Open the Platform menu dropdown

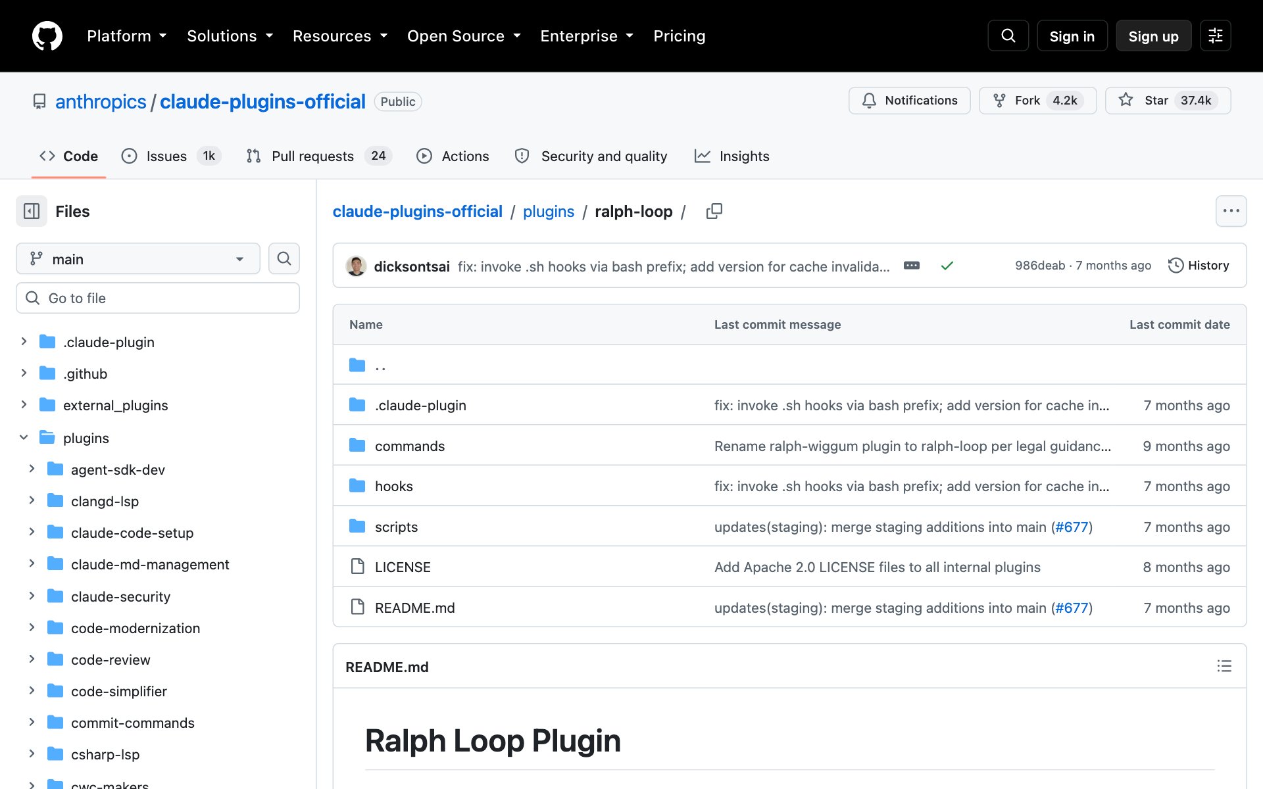pyautogui.click(x=126, y=36)
